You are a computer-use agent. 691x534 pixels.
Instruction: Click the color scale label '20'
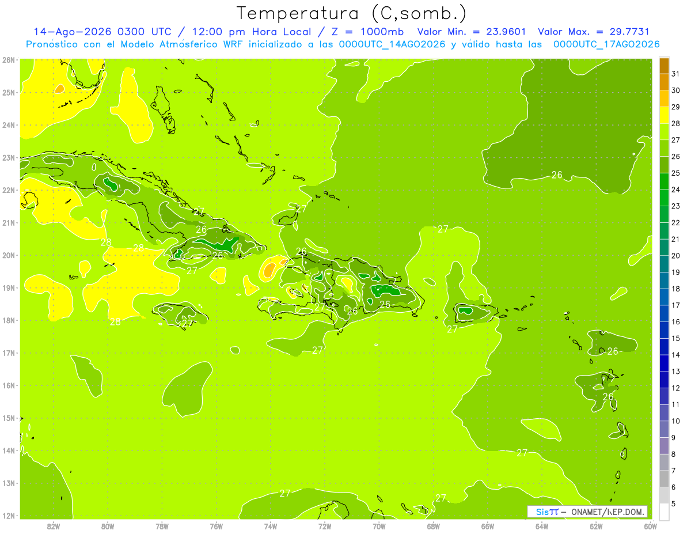(675, 256)
